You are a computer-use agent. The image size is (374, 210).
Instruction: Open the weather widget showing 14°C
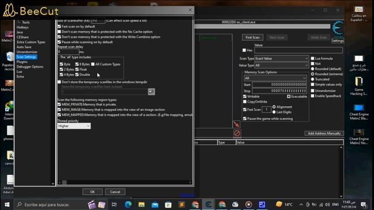pos(284,205)
